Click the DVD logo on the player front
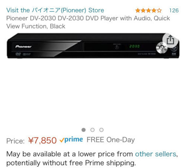The width and height of the screenshot is (185, 168). [18, 54]
